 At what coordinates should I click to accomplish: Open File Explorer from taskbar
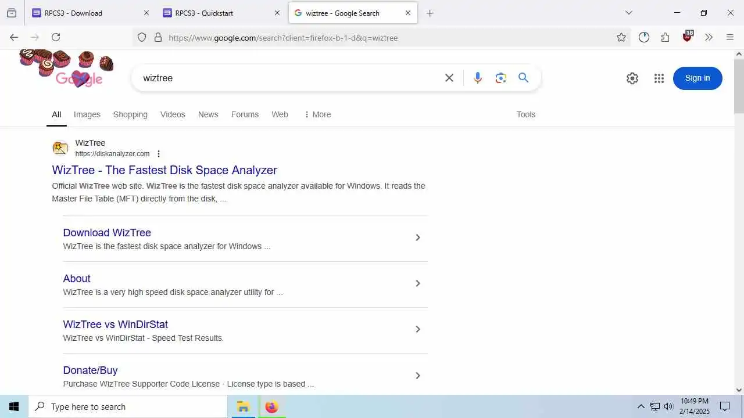243,406
